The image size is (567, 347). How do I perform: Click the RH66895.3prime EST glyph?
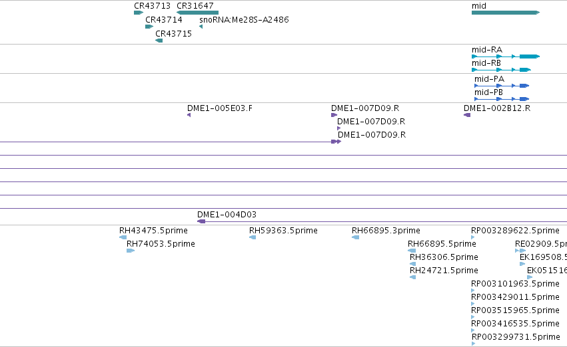(356, 237)
